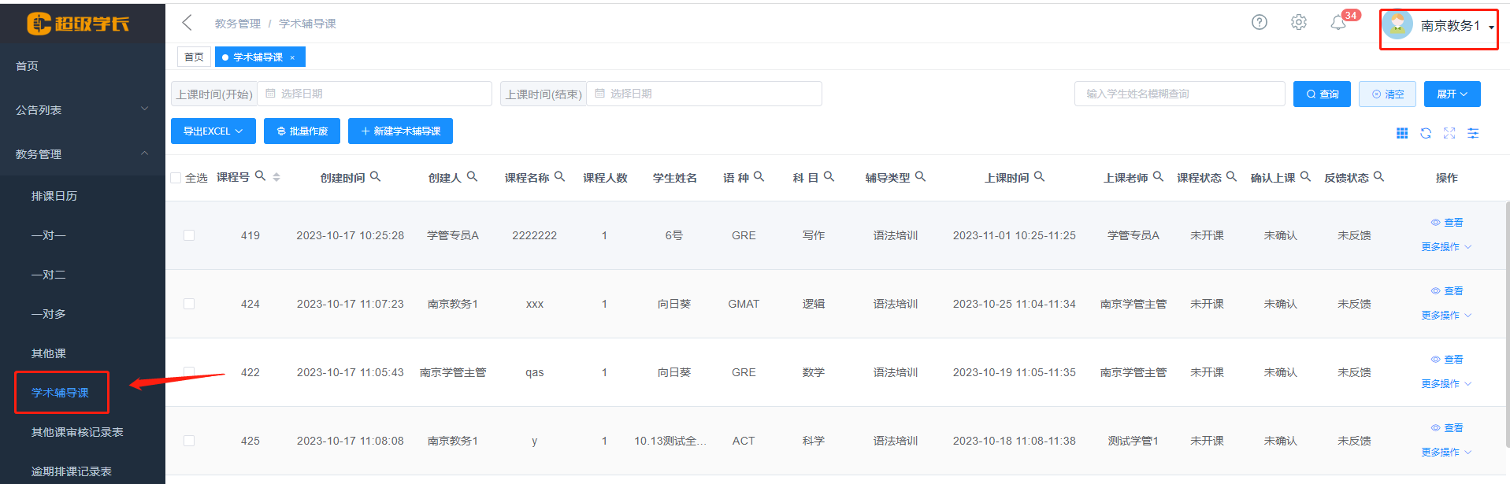Viewport: 1510px width, 484px height.
Task: Open column settings sliders icon
Action: point(1472,133)
